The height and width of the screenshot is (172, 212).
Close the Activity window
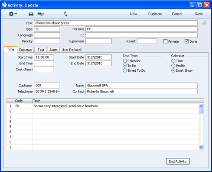click(207, 5)
